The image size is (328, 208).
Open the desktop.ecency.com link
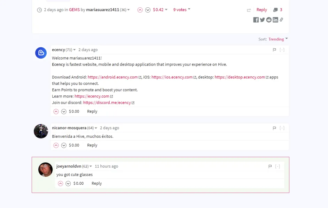click(x=240, y=77)
